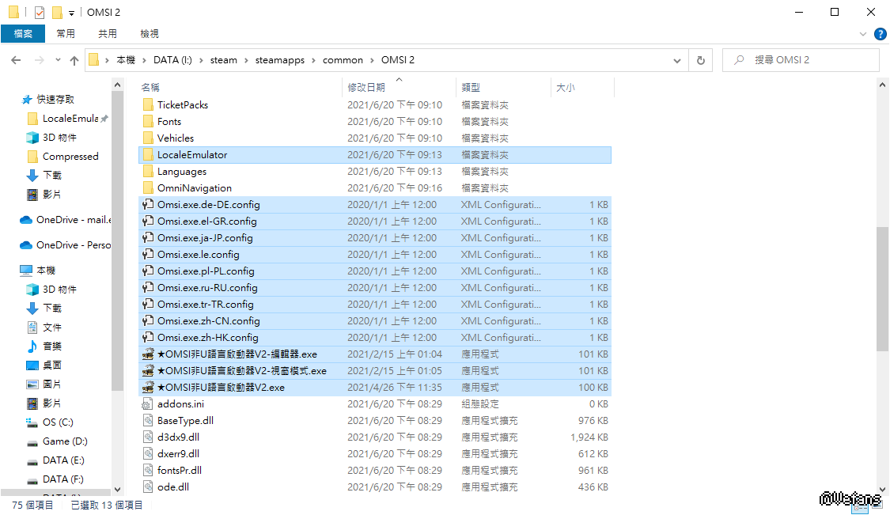Viewport: 890px width, 515px height.
Task: Switch to the 檢視 ribbon tab
Action: tap(150, 34)
